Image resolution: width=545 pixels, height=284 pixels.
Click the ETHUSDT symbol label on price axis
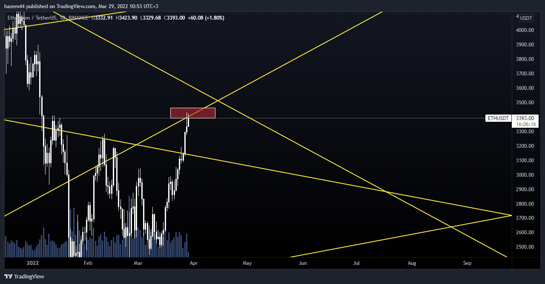[x=498, y=118]
